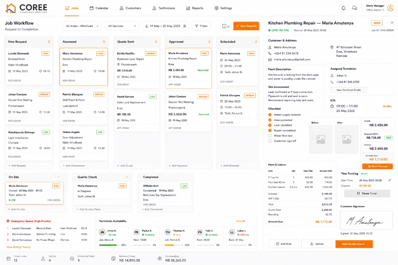Click the FS avatar for Felix S.
398x265 pixels.
pyautogui.click(x=200, y=232)
